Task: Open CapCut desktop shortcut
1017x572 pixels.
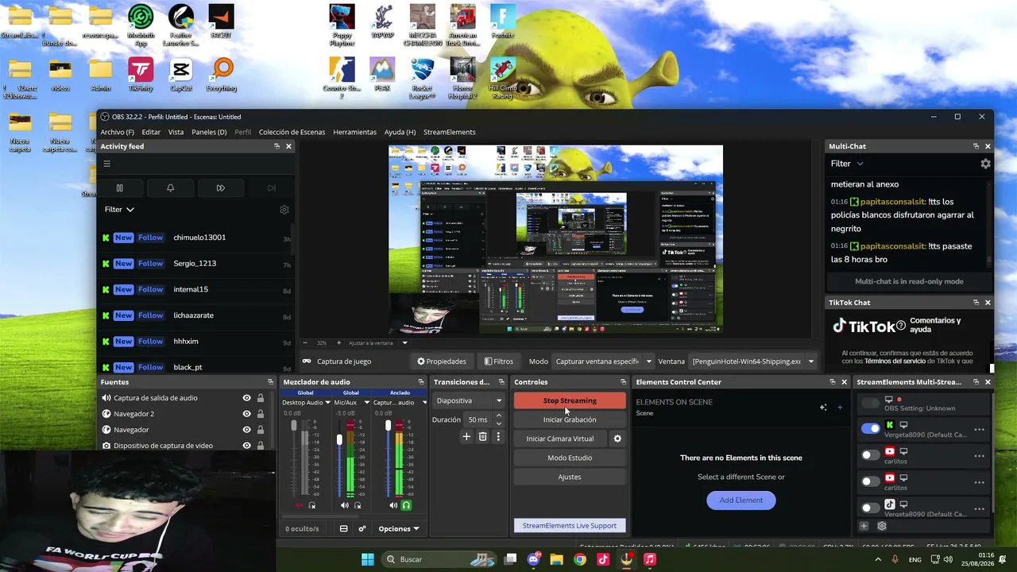Action: click(x=181, y=75)
